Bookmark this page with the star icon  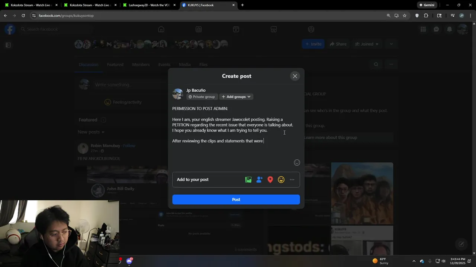405,16
